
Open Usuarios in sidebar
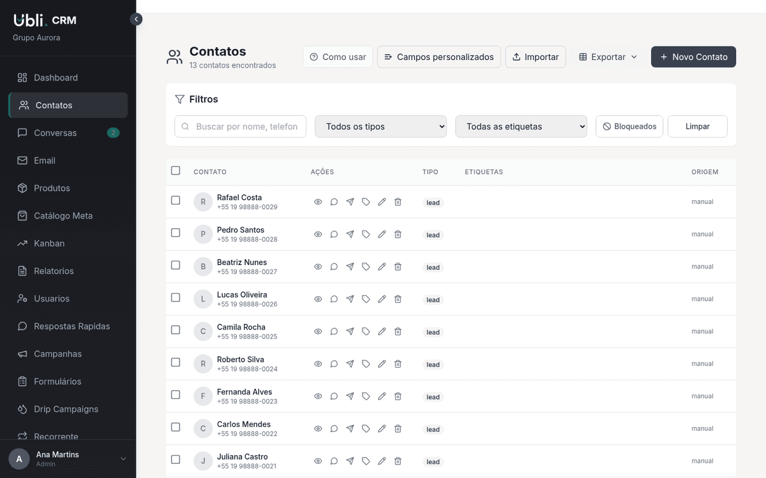(x=68, y=298)
